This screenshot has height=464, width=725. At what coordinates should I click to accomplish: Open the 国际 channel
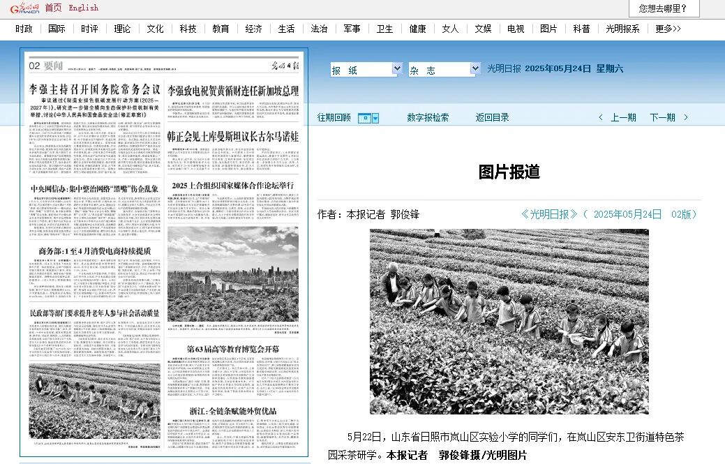[x=57, y=29]
